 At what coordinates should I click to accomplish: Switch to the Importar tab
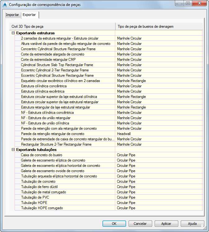click(13, 15)
